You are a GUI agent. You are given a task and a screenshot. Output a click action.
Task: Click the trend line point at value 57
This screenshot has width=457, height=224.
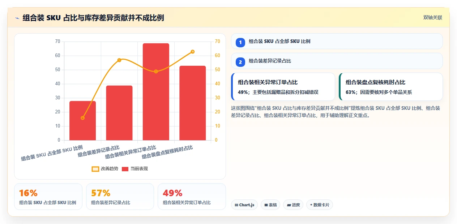pyautogui.click(x=119, y=60)
